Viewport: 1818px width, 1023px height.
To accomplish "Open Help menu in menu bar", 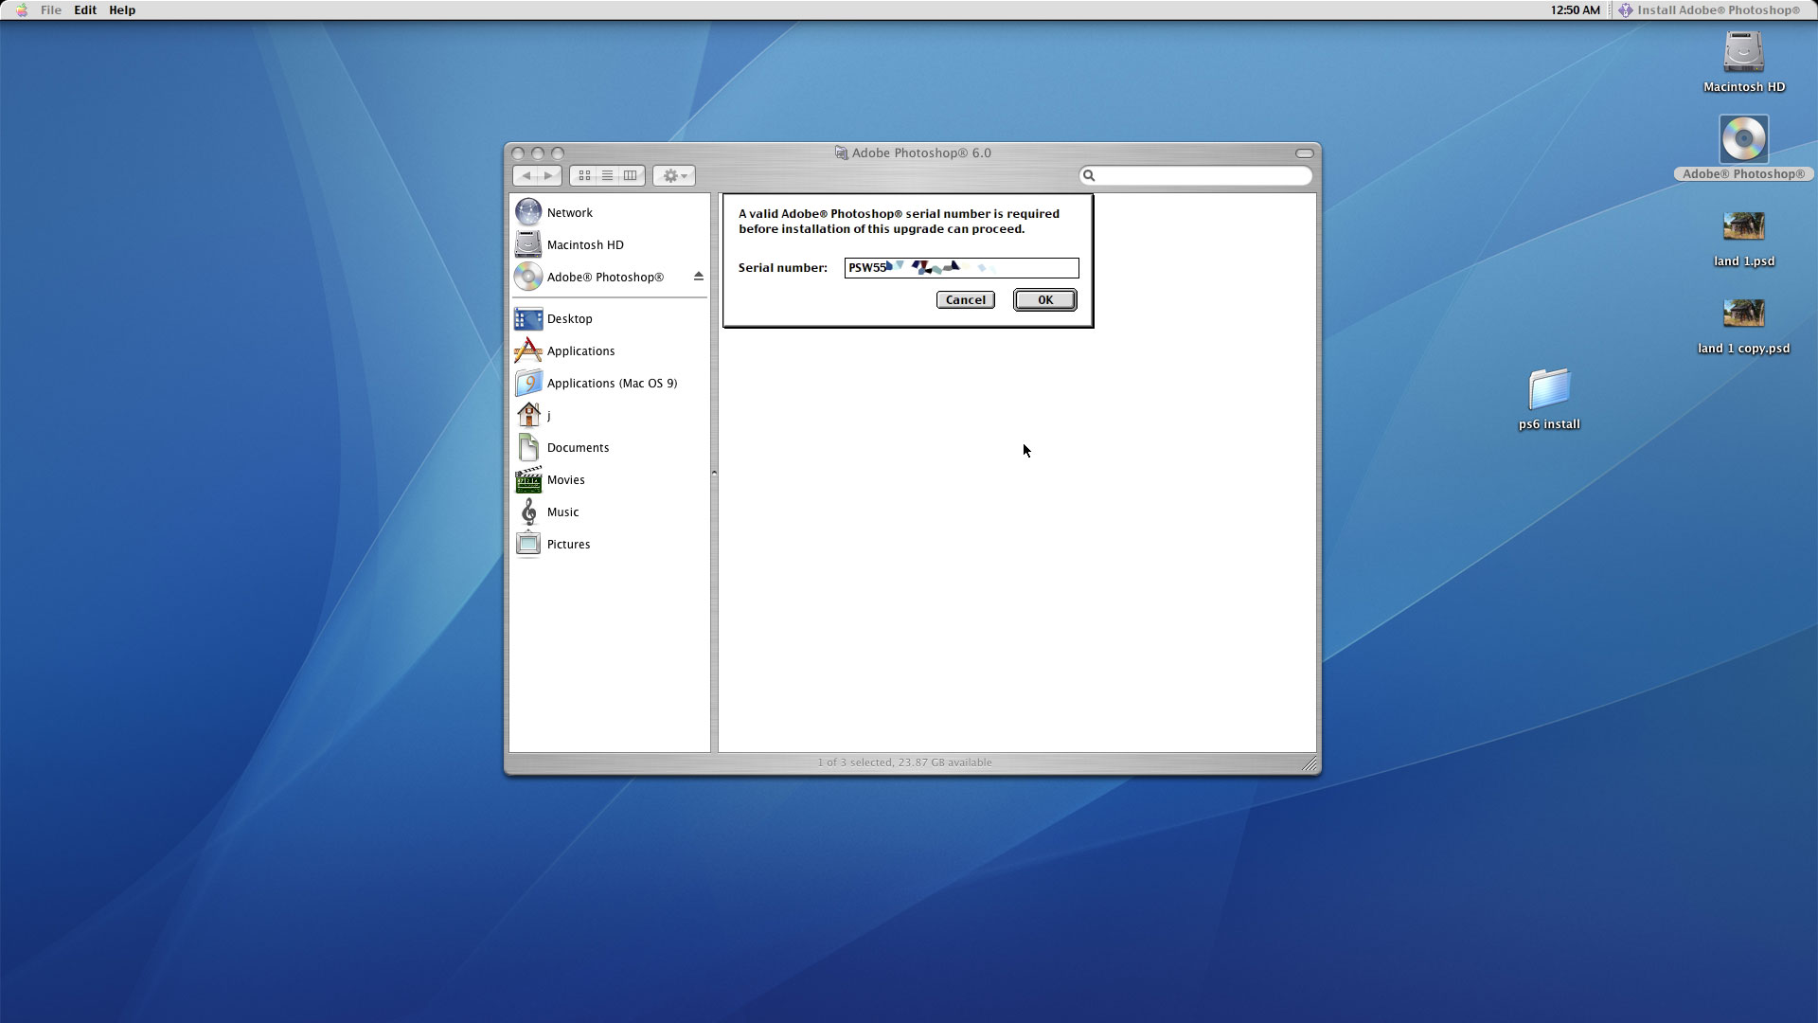I will coord(121,10).
